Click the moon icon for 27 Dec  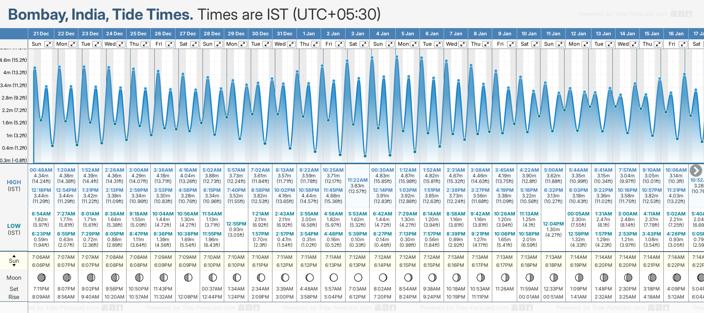[188, 278]
